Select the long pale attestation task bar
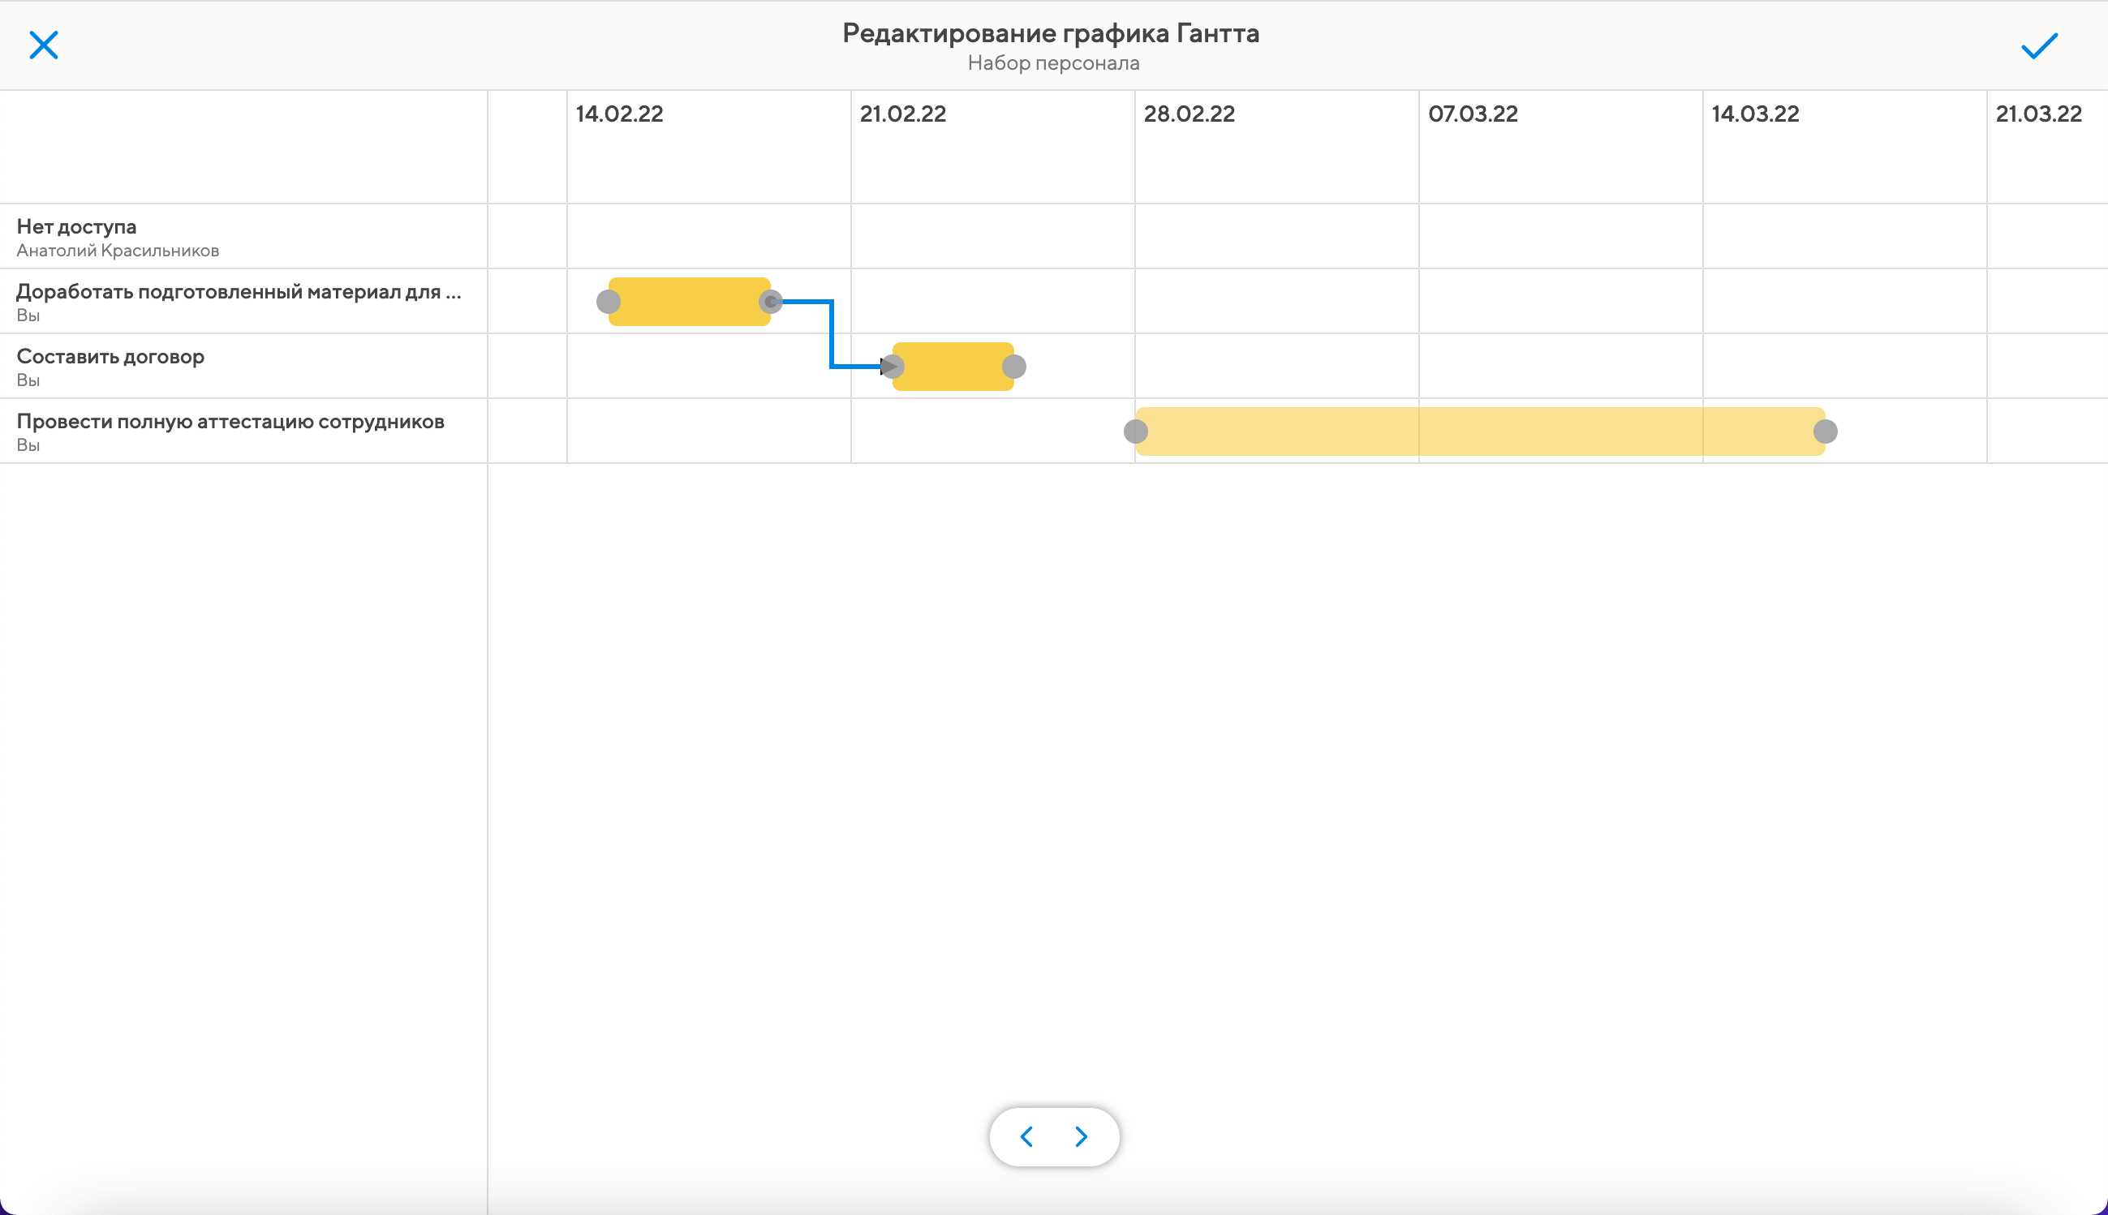This screenshot has height=1215, width=2108. point(1481,431)
